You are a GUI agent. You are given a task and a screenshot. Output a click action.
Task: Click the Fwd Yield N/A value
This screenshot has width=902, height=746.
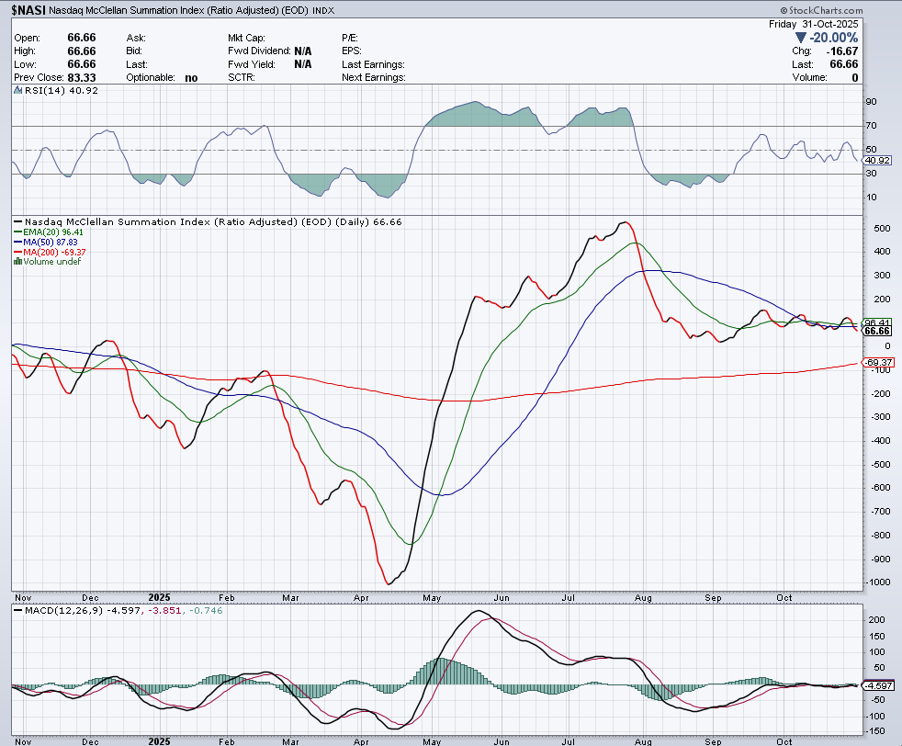302,64
